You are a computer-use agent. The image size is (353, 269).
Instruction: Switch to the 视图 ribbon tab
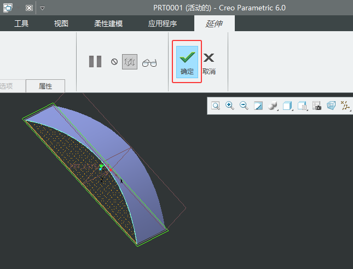61,24
